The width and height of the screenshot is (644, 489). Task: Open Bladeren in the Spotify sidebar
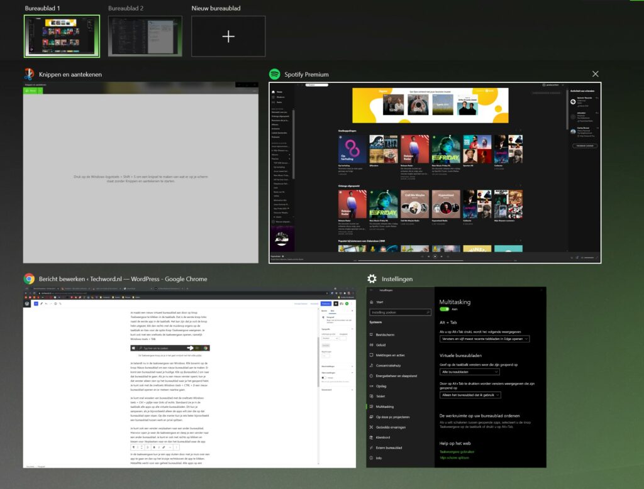click(278, 97)
